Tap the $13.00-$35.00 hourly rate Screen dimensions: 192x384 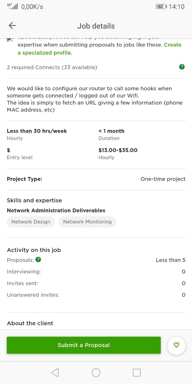118,150
